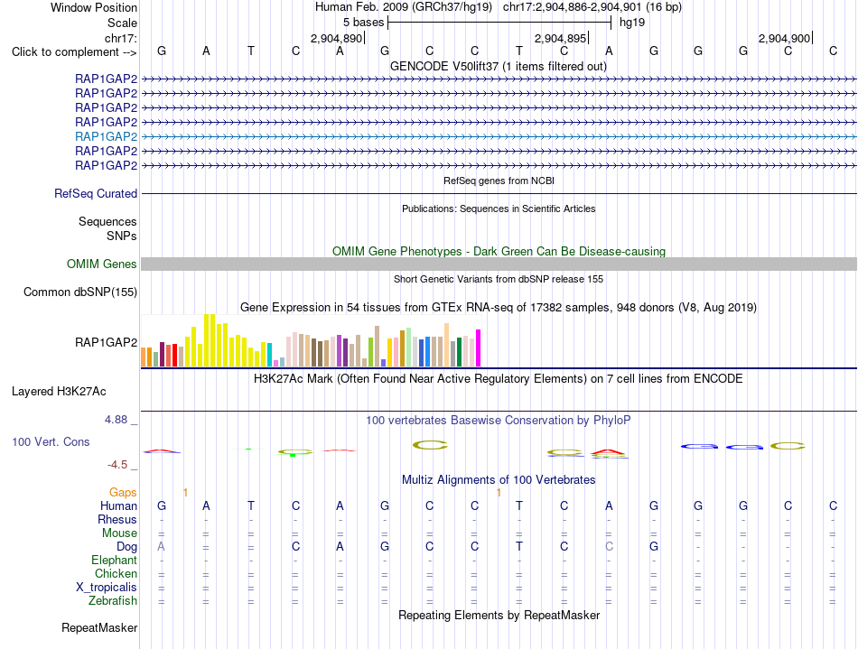
Task: Open the RefSeq Curated track label
Action: pyautogui.click(x=96, y=193)
